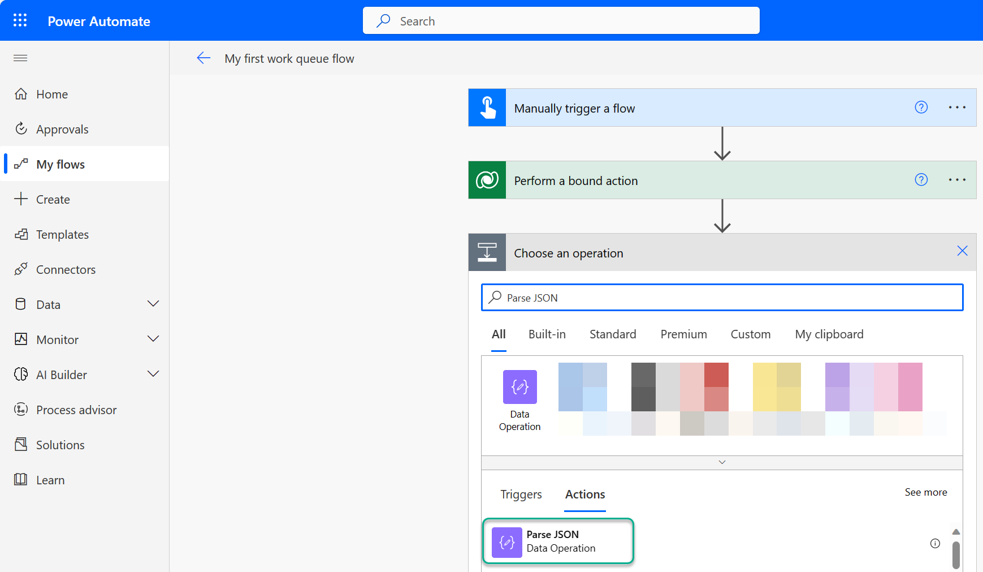Click the Parse JSON operation search field

[722, 298]
